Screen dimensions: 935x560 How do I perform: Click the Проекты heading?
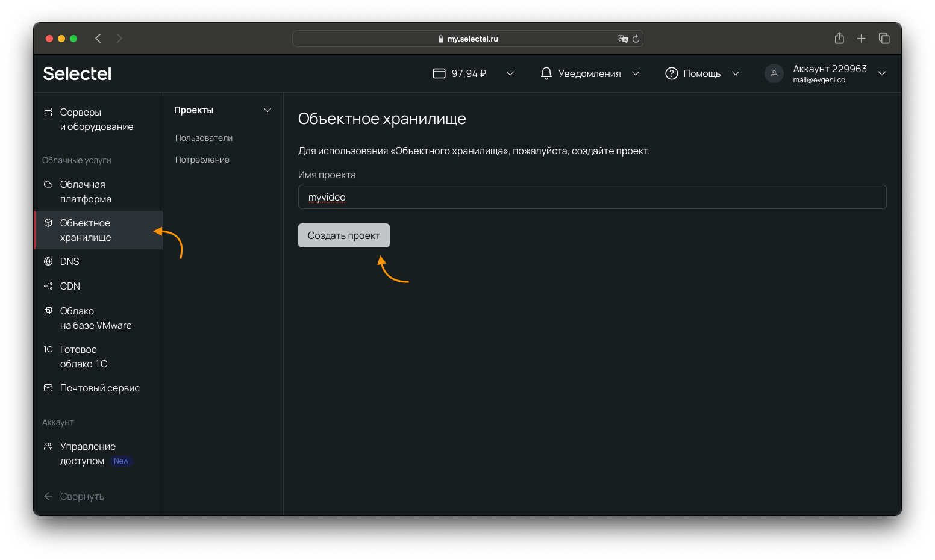[x=194, y=110]
